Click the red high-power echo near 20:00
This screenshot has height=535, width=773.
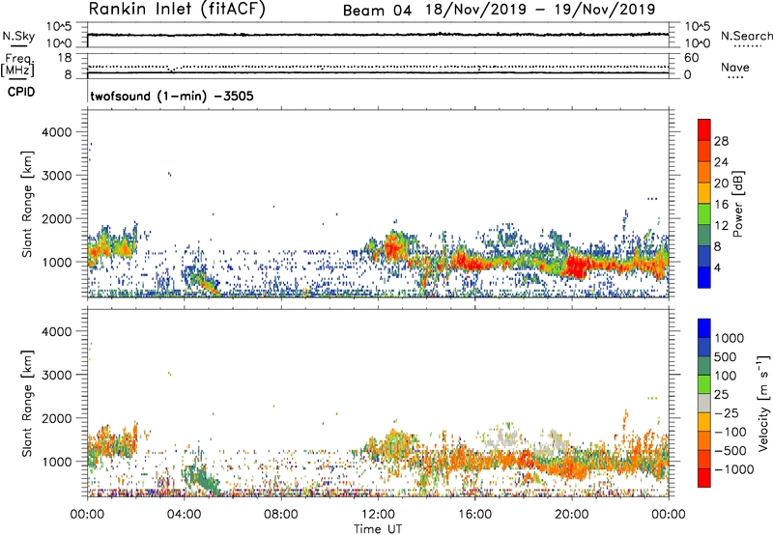[577, 267]
